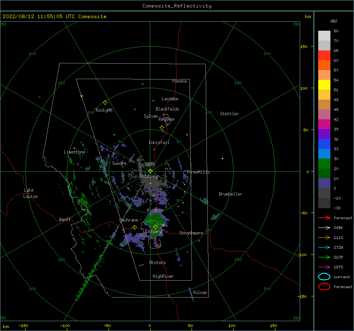Screen dimensions: 354x331
Task: Click the Vulcan label
Action: 200,292
